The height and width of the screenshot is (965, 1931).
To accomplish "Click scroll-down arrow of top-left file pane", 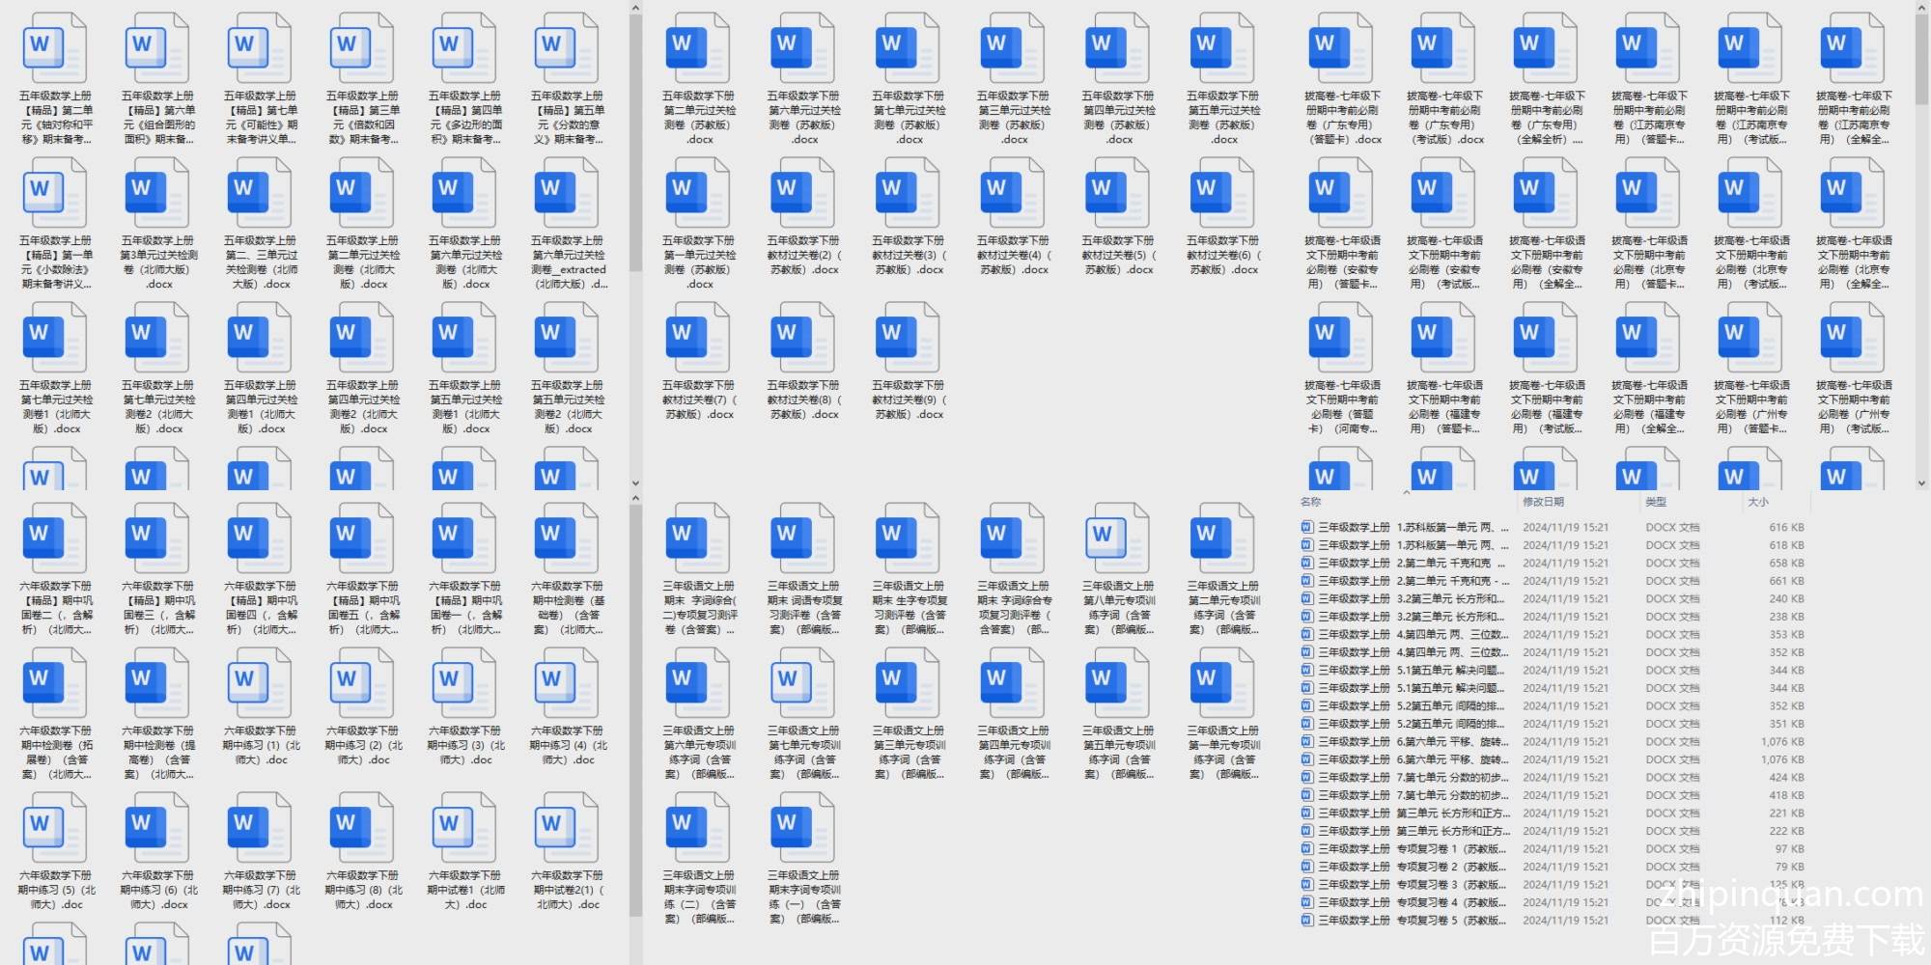I will click(635, 482).
